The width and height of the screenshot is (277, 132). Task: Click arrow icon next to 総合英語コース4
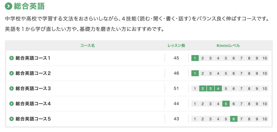click(11, 104)
